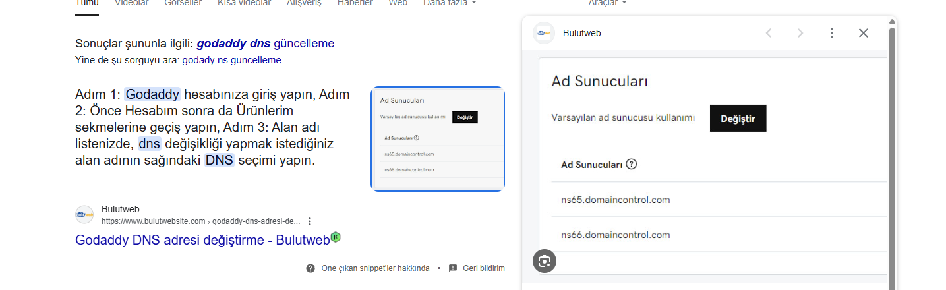Switch to the Videolar tab
This screenshot has height=290, width=946.
pyautogui.click(x=132, y=3)
